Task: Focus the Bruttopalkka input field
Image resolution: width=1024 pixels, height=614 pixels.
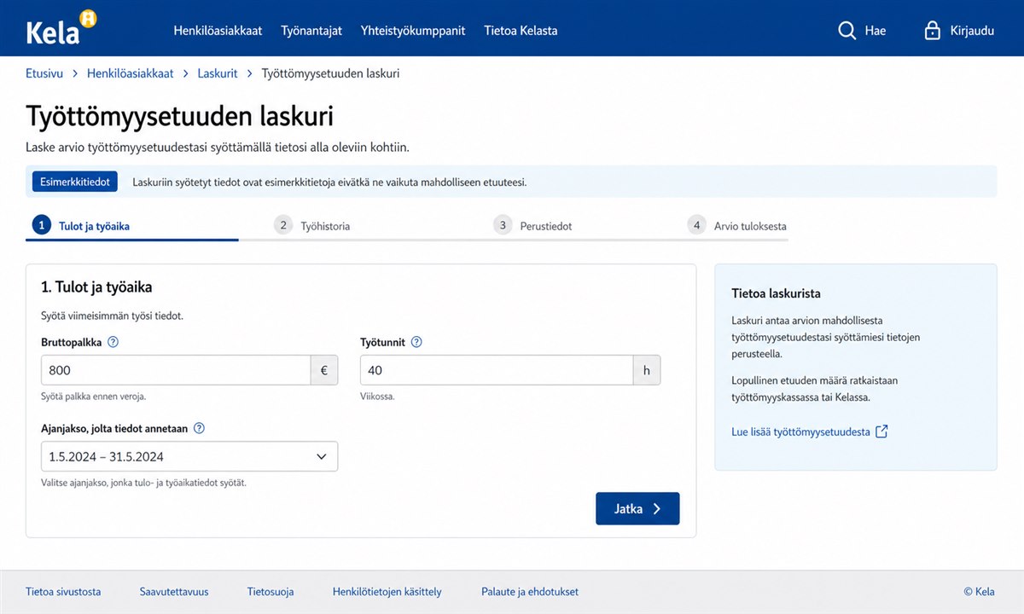Action: 176,371
